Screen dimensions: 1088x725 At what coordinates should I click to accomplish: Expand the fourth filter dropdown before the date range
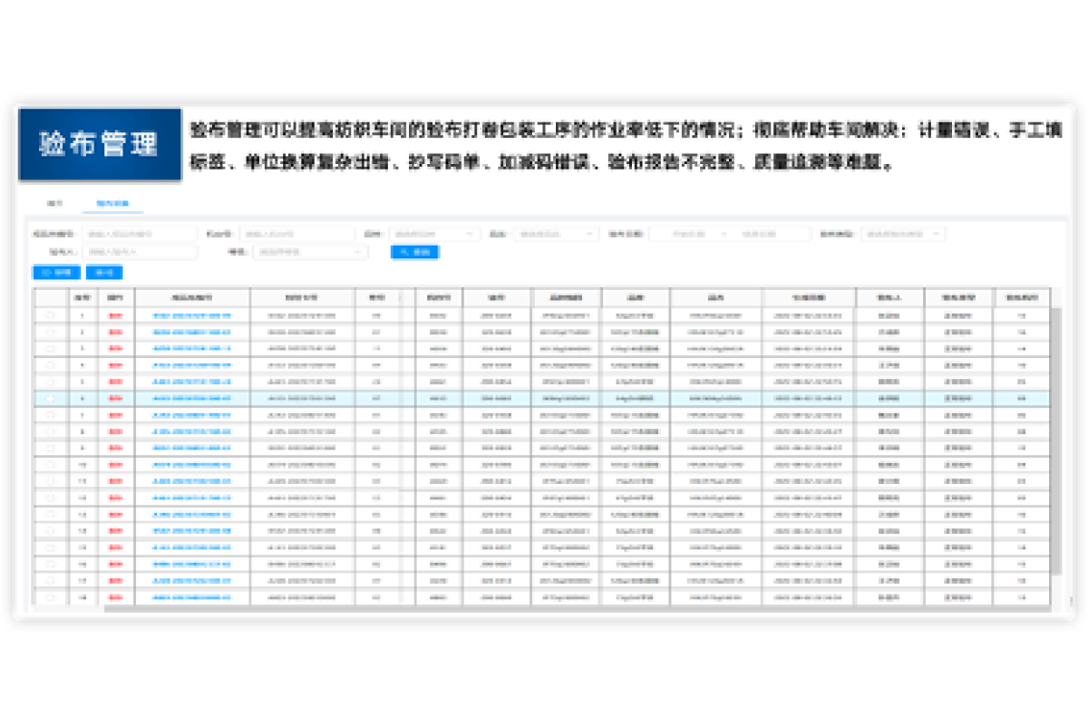click(555, 234)
